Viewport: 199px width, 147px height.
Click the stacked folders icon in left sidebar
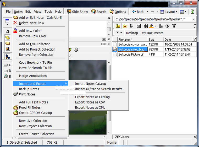click(x=8, y=37)
